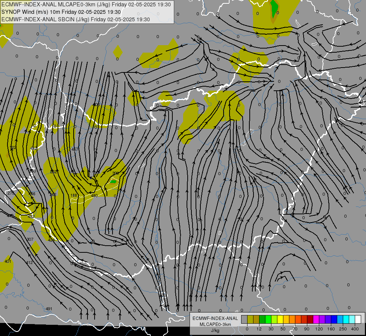This screenshot has height=336, width=366.
Task: Click the SBCIN value 412 on map
Action: (x=30, y=262)
